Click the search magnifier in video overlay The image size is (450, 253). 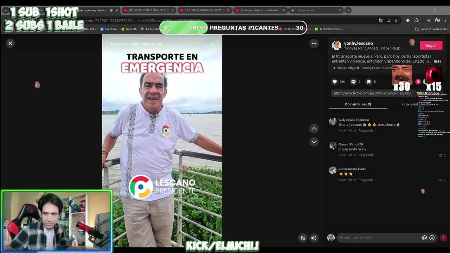[x=212, y=44]
